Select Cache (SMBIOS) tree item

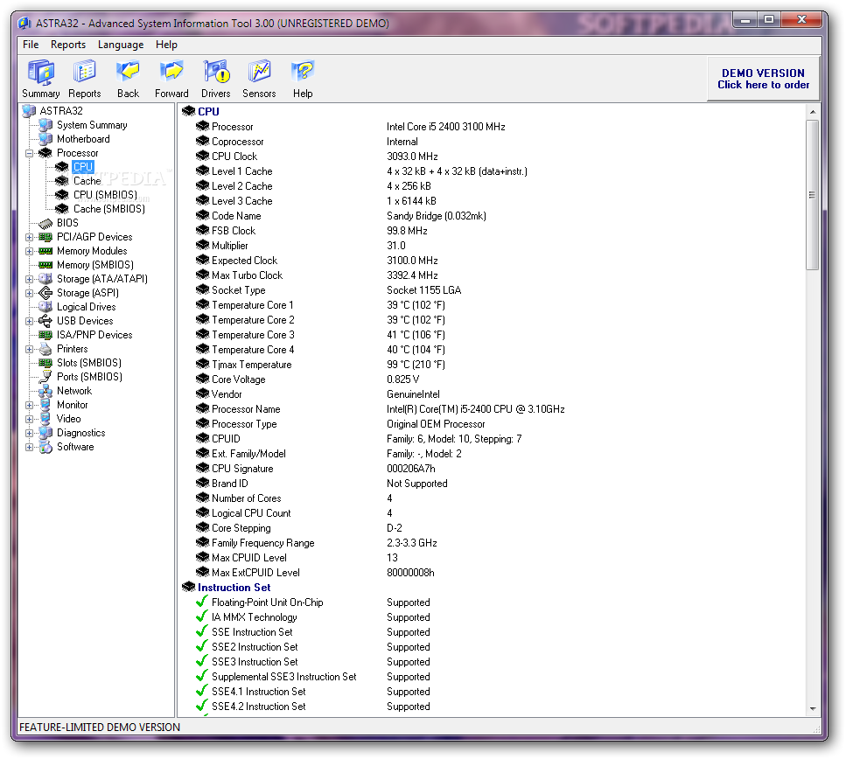[x=109, y=209]
